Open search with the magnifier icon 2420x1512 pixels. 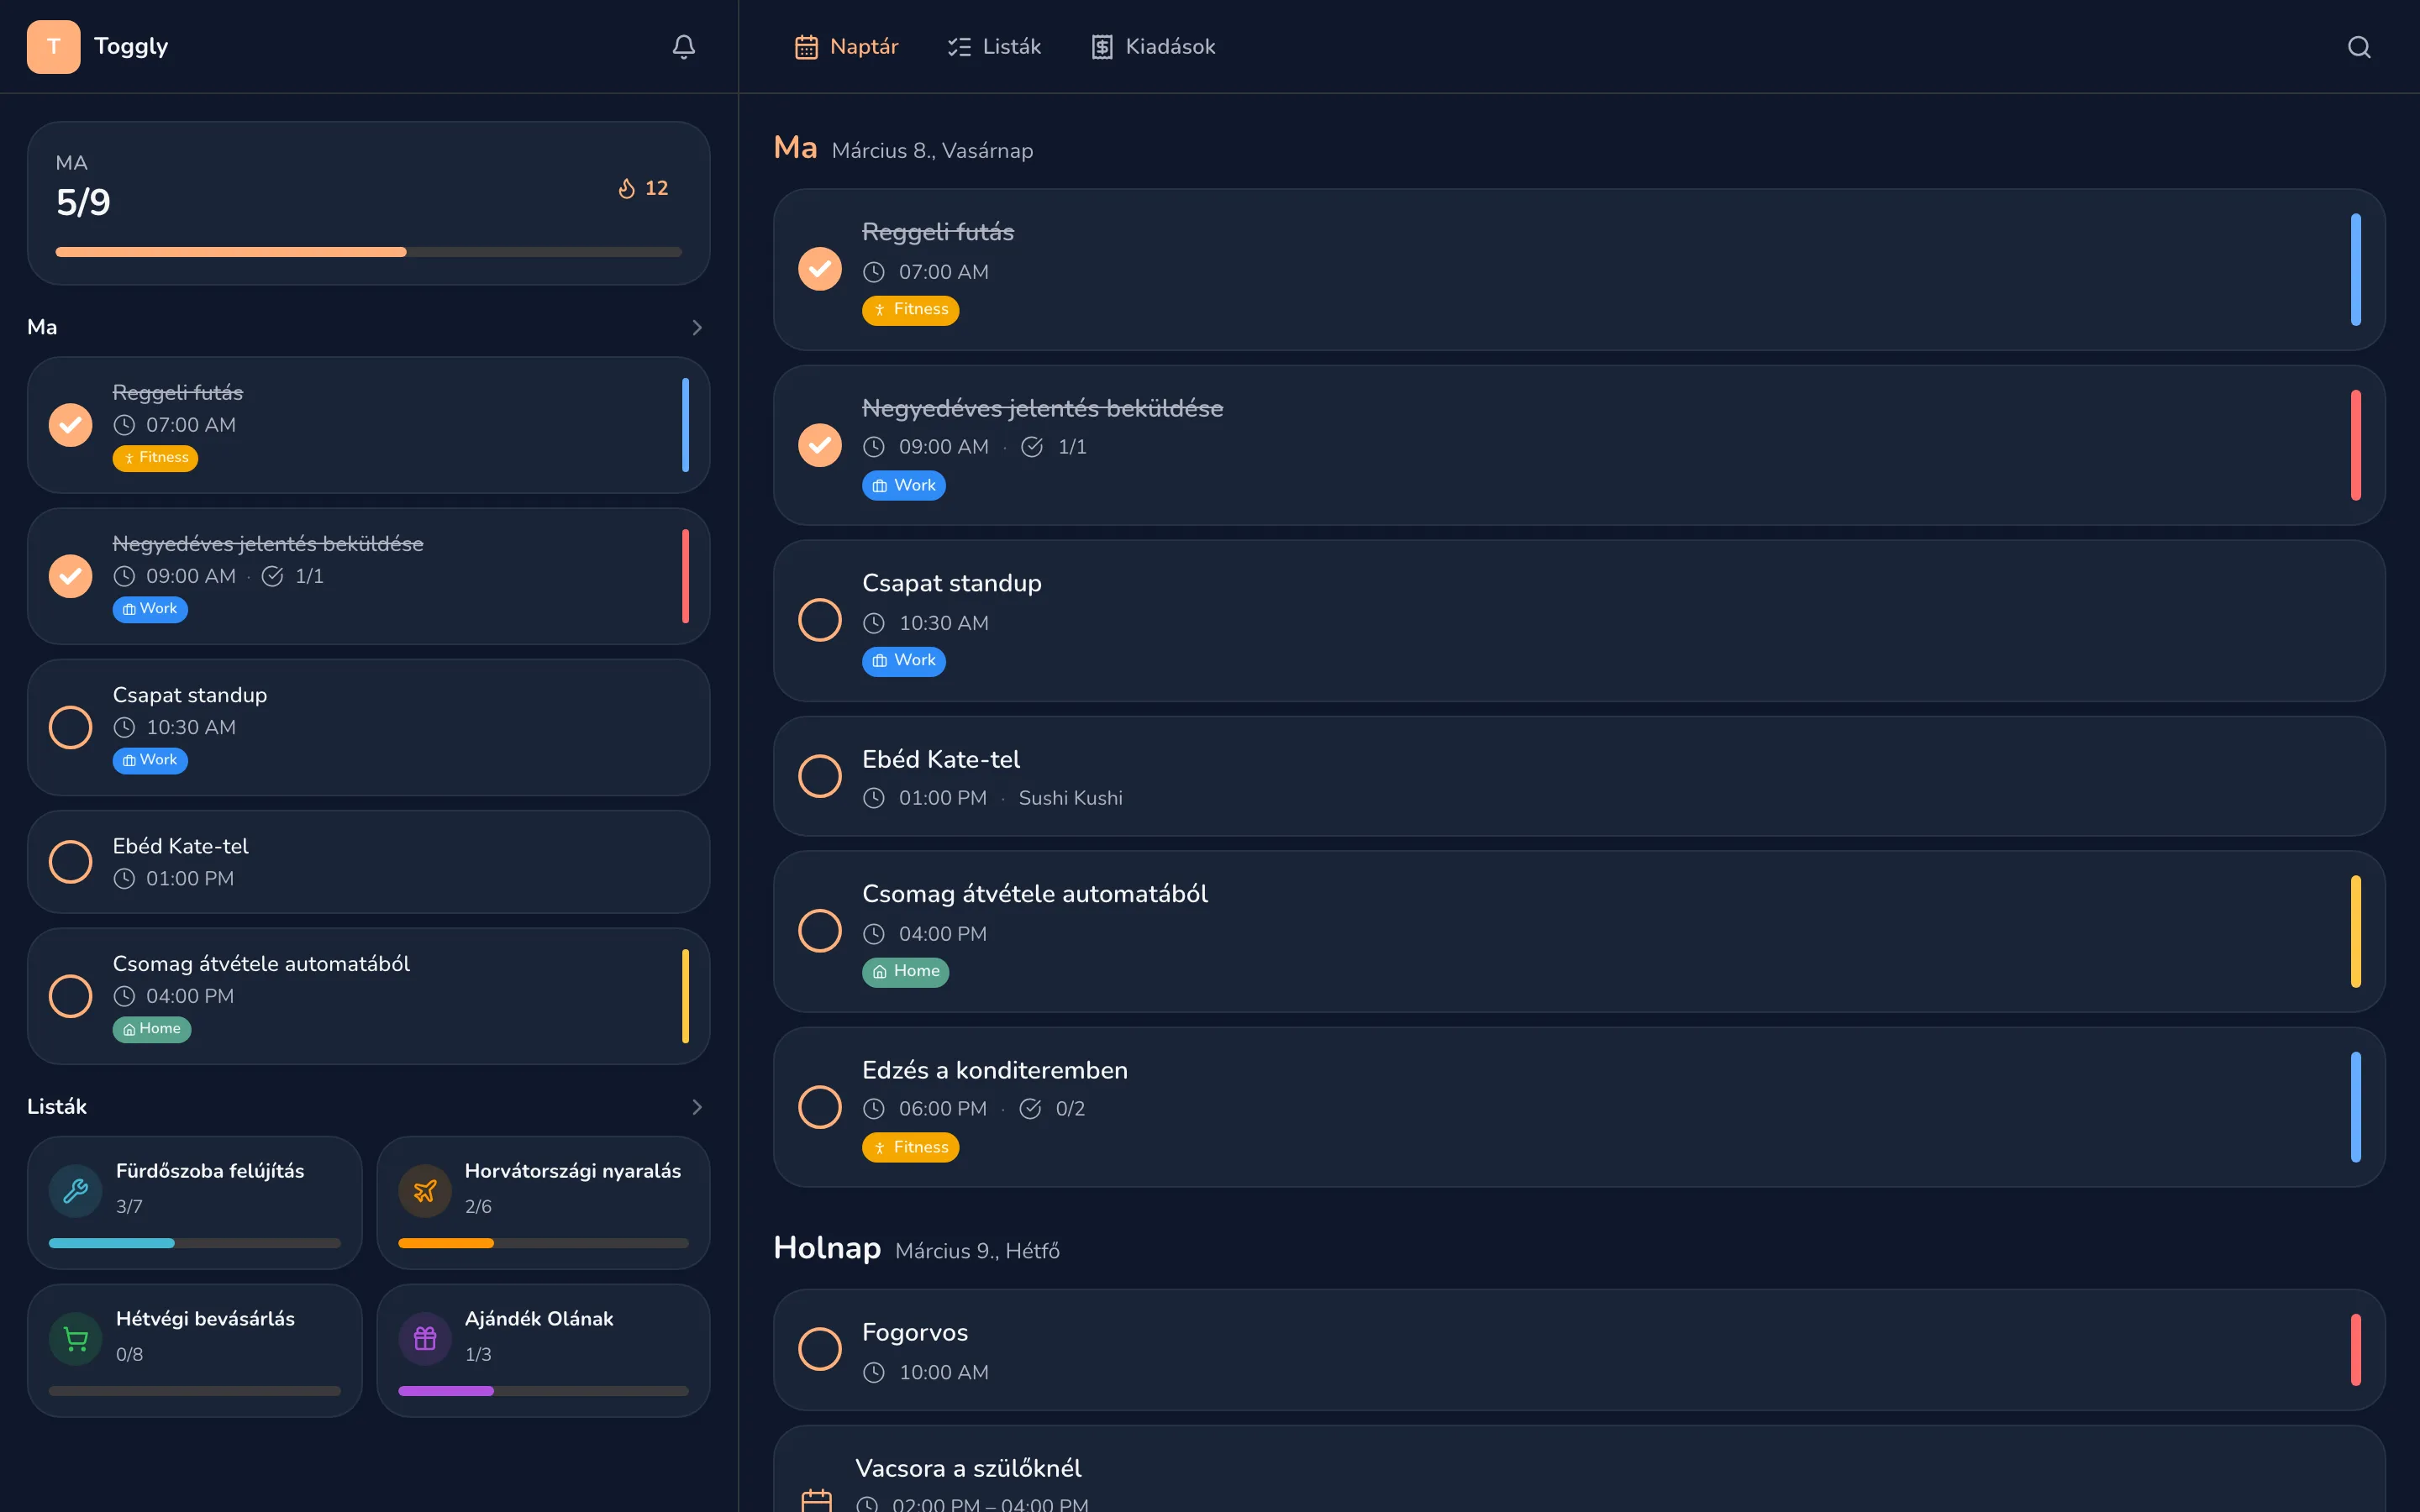tap(2359, 47)
